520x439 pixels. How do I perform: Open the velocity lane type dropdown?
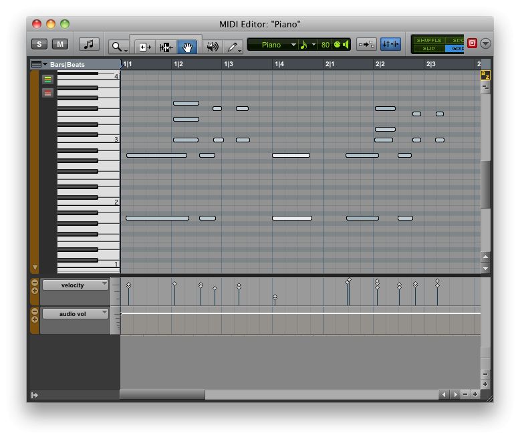74,285
